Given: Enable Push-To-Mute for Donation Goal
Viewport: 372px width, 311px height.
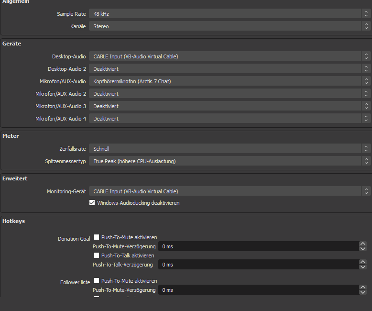Looking at the screenshot, I should pyautogui.click(x=97, y=237).
